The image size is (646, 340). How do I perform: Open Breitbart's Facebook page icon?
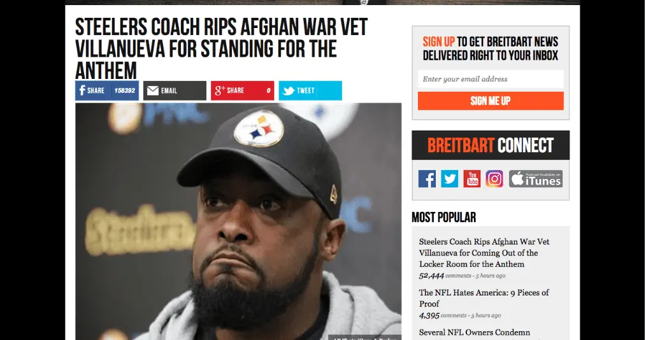tap(427, 179)
